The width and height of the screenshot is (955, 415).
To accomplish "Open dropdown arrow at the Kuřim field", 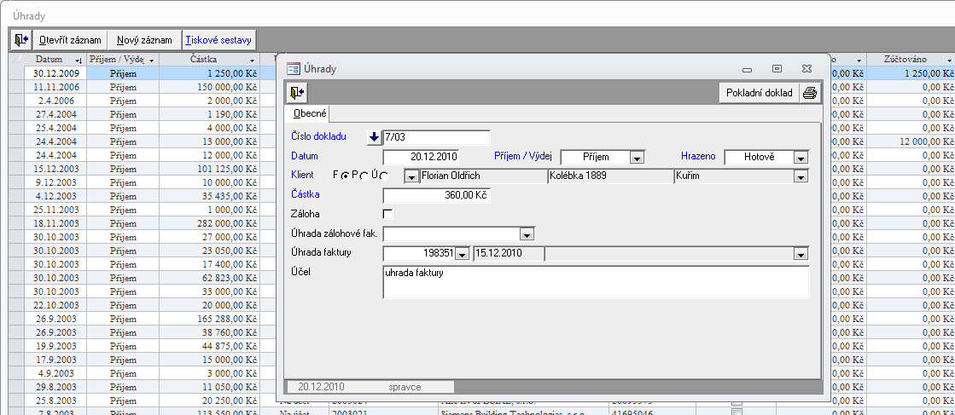I will point(801,176).
